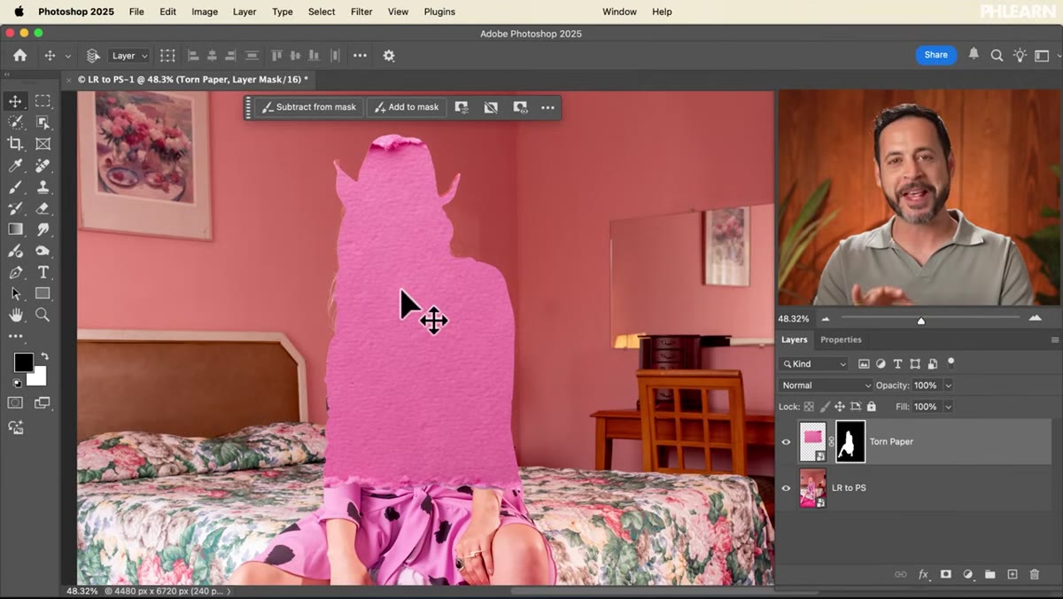Select the Rectangular Marquee tool

43,101
